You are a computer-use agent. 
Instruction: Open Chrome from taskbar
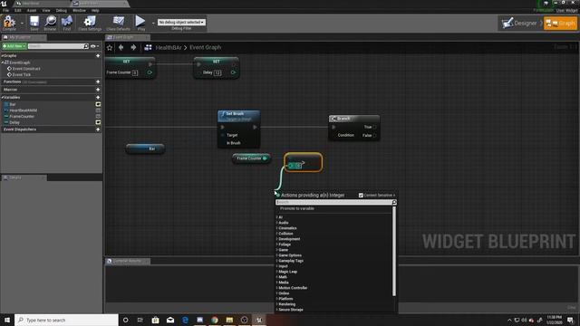215,320
